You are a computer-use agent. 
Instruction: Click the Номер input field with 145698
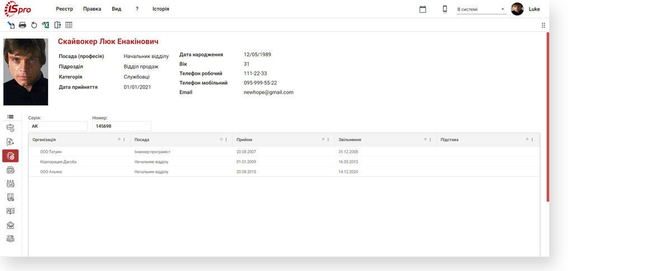click(x=122, y=126)
